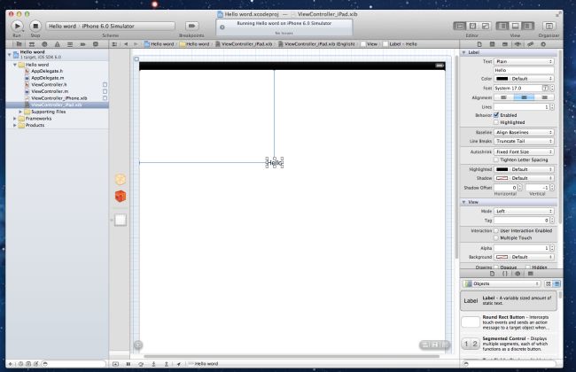Open ViewController_iPhone.xib file
This screenshot has width=576, height=372.
click(x=59, y=98)
